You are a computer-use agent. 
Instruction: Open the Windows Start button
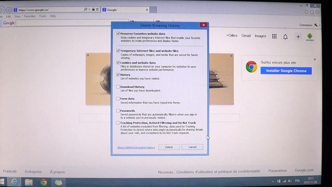[x=2, y=182]
